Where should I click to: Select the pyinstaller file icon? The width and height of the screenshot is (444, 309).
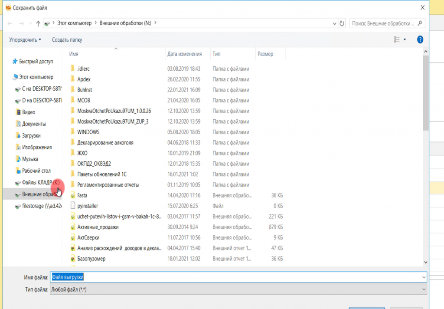coord(73,206)
